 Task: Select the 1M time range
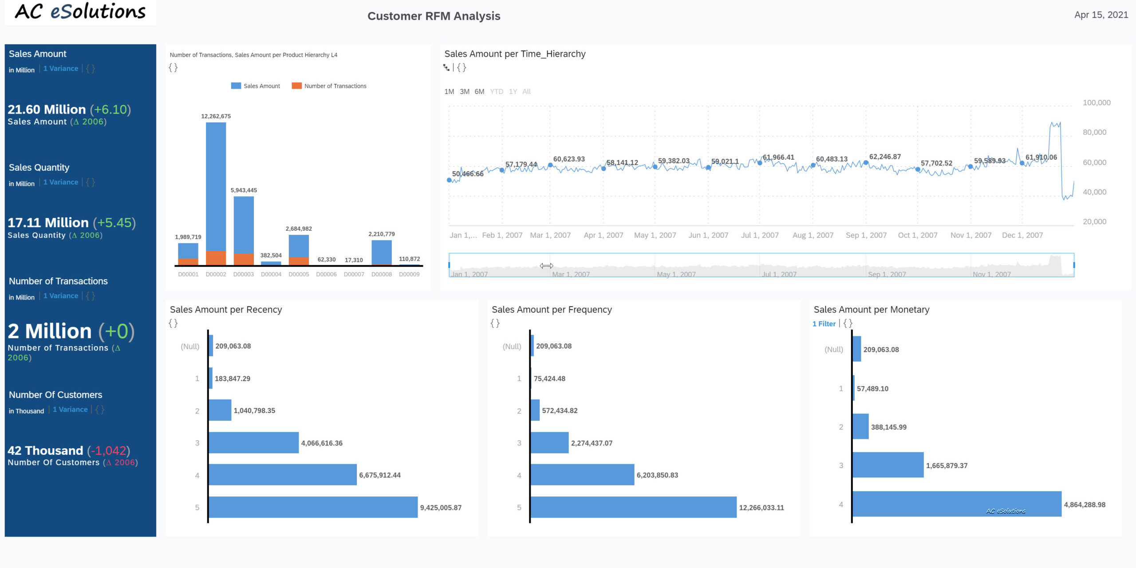click(449, 91)
